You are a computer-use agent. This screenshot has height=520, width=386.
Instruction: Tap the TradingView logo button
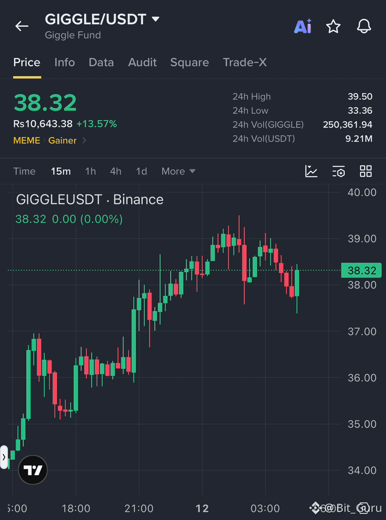[33, 470]
